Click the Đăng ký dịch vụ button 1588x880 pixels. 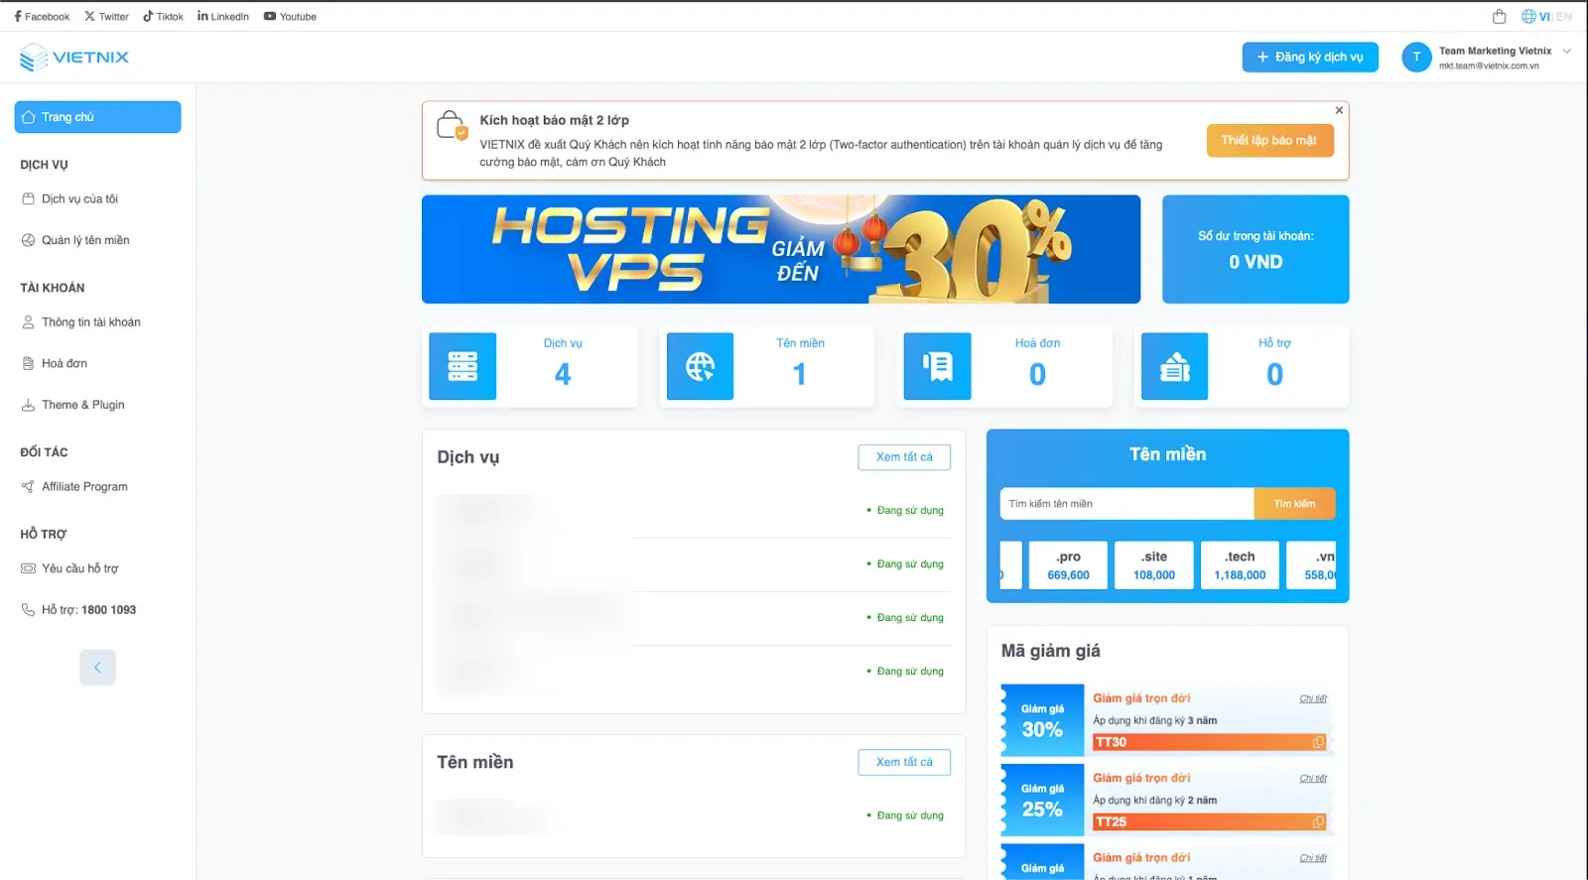coord(1309,58)
